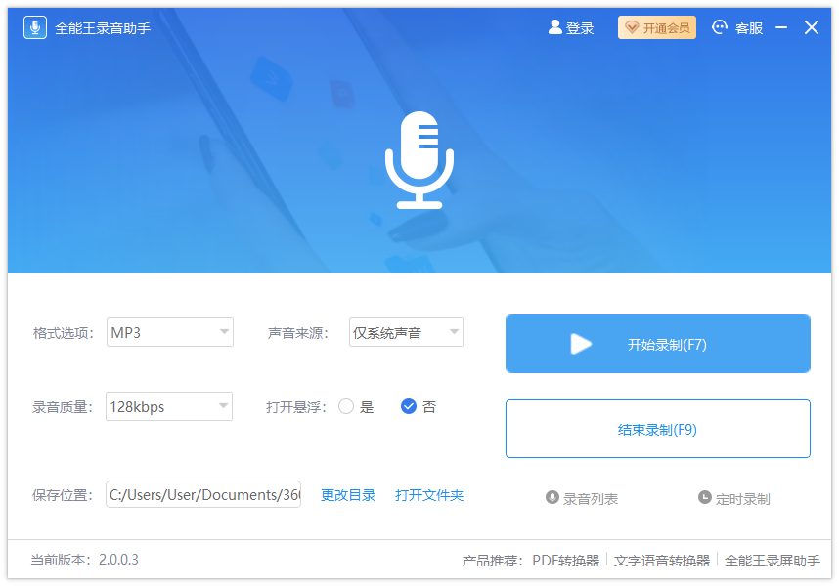Select 是 to enable the floating window
This screenshot has width=839, height=586.
coord(348,407)
